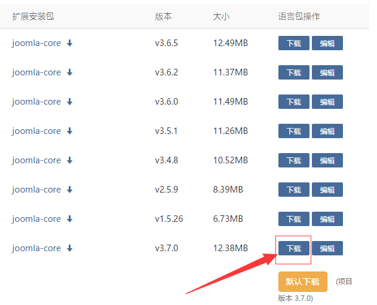377x305 pixels.
Task: Click the 10.52MB size value
Action: coord(231,160)
